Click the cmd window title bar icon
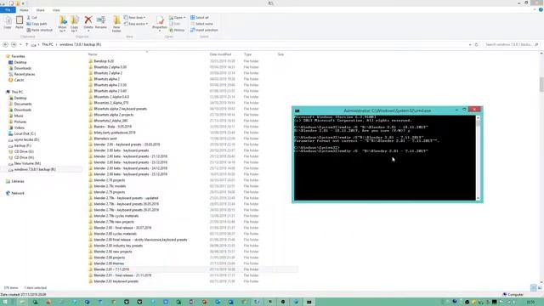544x306 pixels. pyautogui.click(x=297, y=110)
